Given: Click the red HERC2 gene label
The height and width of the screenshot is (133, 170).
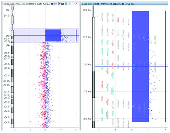Looking at the screenshot, I should (x=108, y=102).
